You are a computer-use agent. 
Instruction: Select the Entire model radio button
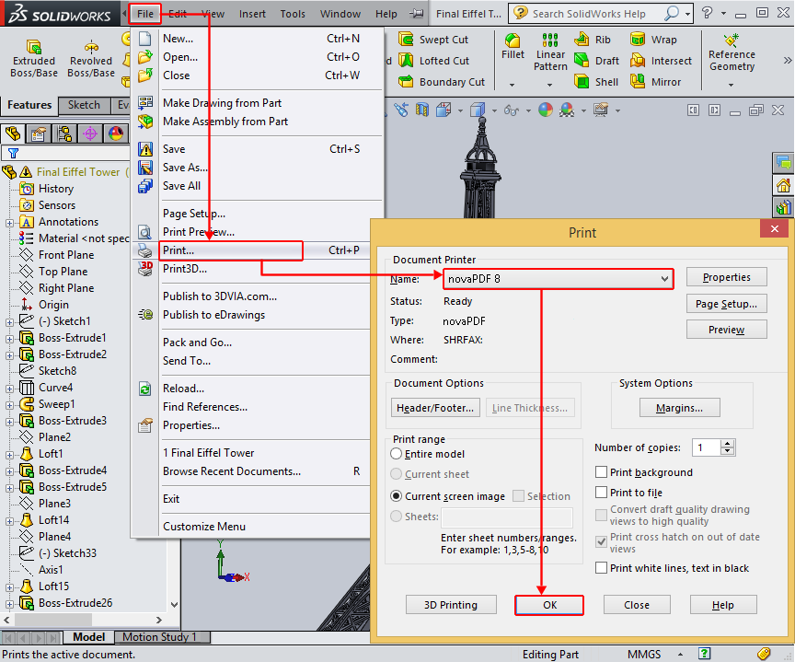click(x=396, y=454)
